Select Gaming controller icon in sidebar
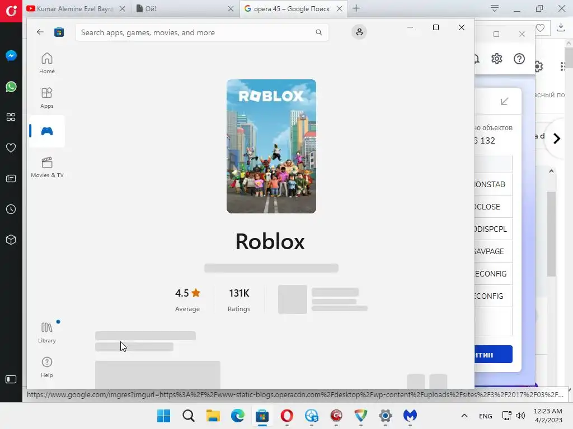The height and width of the screenshot is (429, 573). 47,131
